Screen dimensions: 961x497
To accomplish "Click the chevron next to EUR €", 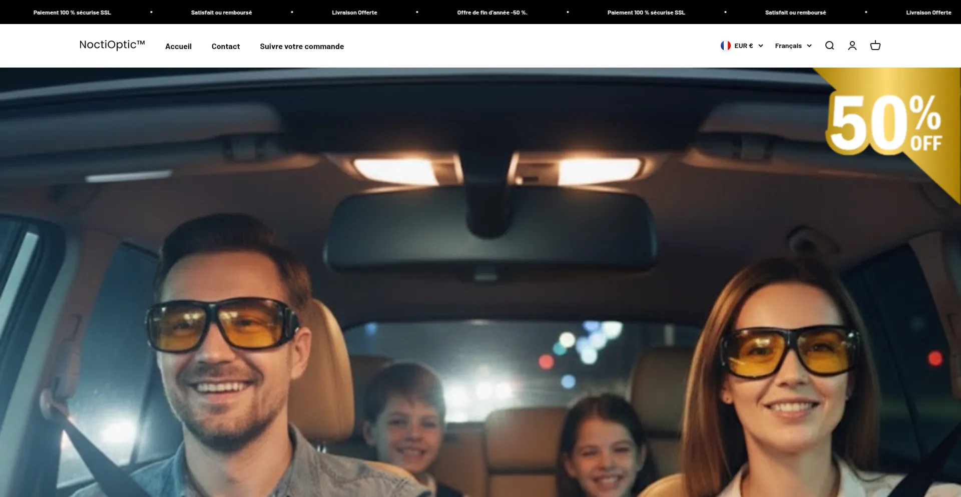I will 761,46.
